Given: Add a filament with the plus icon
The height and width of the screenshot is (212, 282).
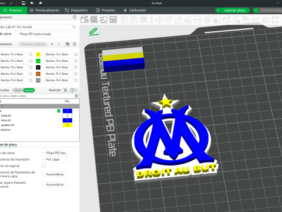Looking at the screenshot, I should pyautogui.click(x=52, y=44).
